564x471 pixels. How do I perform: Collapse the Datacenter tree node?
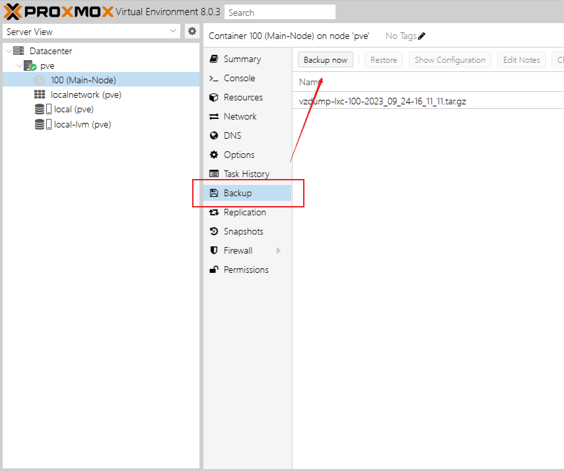coord(9,51)
